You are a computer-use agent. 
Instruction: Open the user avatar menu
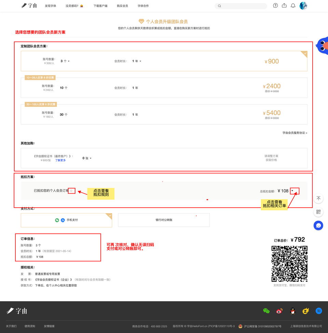click(303, 6)
